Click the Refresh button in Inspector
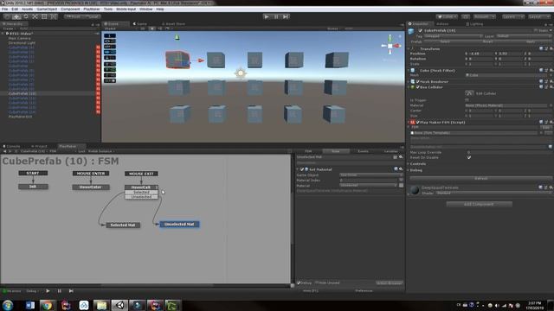Viewport: 554px width, 311px height. [x=480, y=179]
